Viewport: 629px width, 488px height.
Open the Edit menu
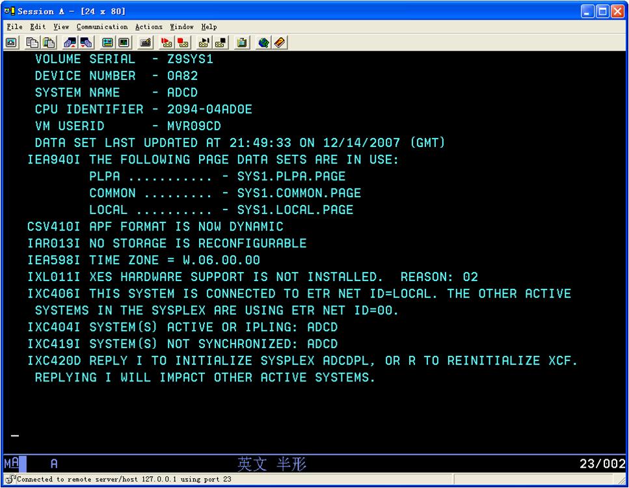38,27
